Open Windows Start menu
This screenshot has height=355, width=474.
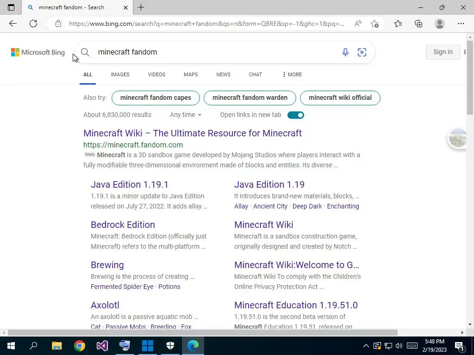coord(11,346)
